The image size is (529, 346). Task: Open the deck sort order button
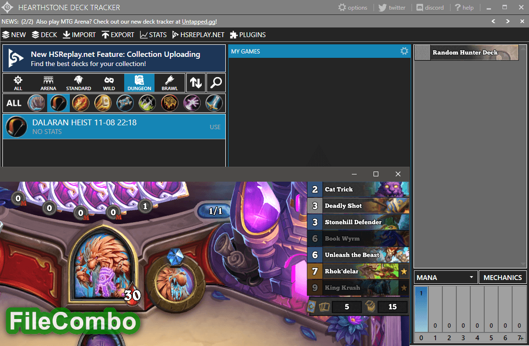196,83
